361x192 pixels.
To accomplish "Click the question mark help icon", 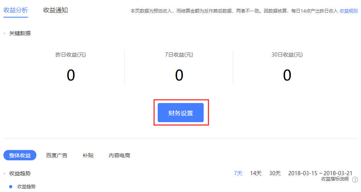I will click(x=355, y=179).
